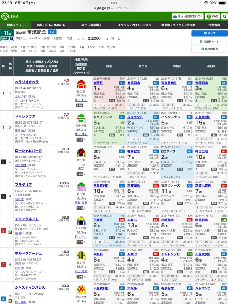The width and height of the screenshot is (228, 304).
Task: Click ベラジオオペラ's red jockey silks icon
Action: (x=81, y=84)
